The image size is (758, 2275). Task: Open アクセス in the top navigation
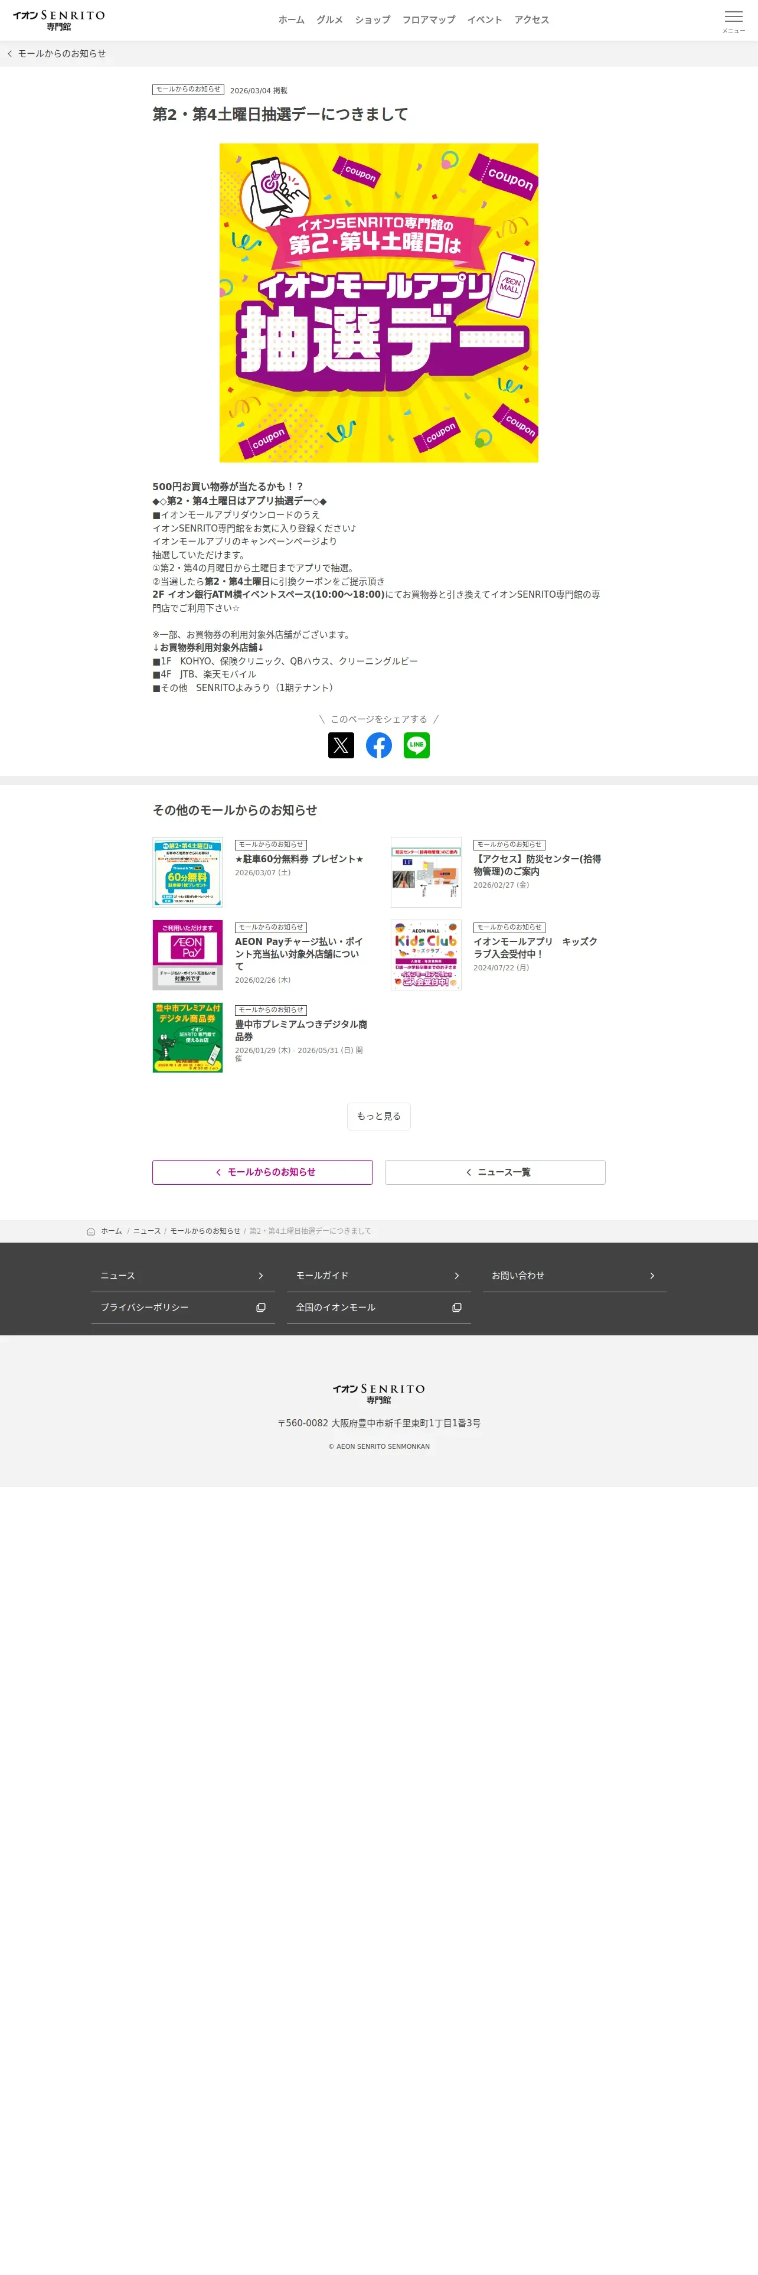click(x=531, y=20)
